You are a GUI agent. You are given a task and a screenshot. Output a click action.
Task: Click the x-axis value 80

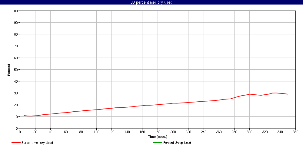pyautogui.click(x=81, y=132)
